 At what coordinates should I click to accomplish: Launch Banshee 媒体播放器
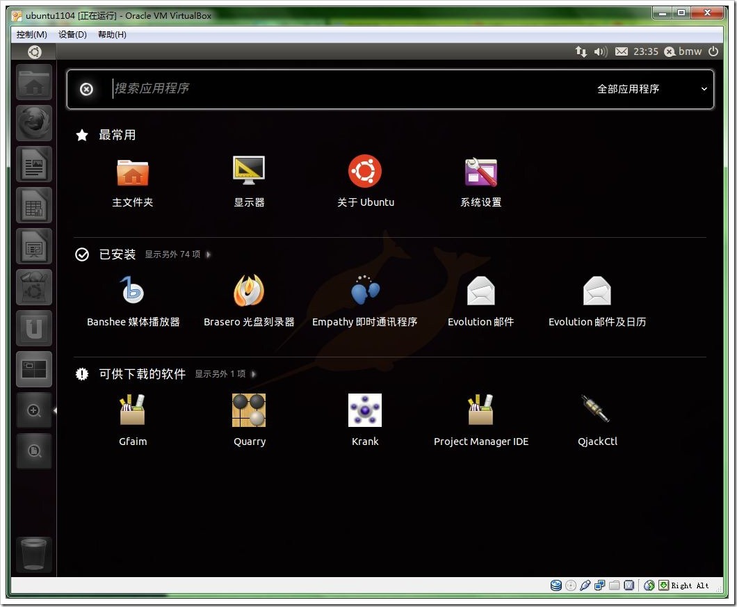(x=133, y=301)
